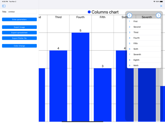Image resolution: width=165 pixels, height=123 pixels.
Task: Click the Fifth column bar valued 3
Action: [x=103, y=95]
